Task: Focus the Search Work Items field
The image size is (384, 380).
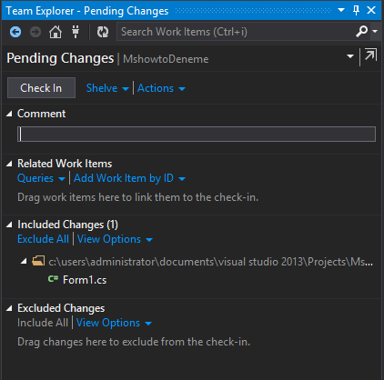Action: tap(236, 32)
